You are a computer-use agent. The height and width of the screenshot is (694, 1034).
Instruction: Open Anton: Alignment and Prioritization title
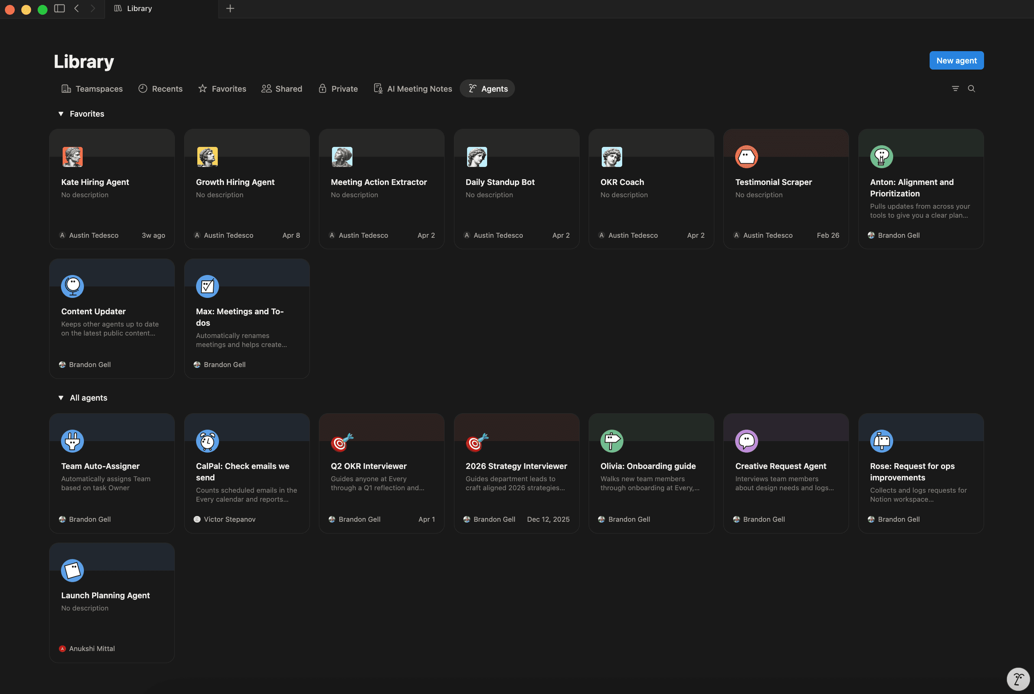(911, 188)
